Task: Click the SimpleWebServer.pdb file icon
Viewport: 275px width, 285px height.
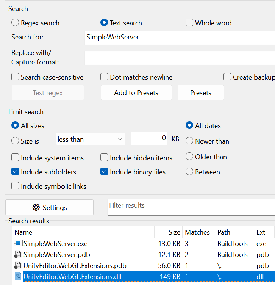Action: [x=18, y=254]
